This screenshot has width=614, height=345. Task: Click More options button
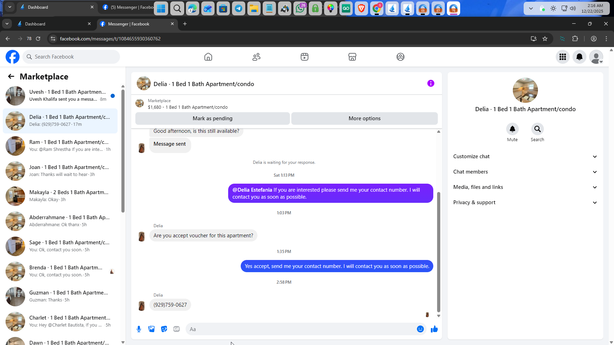click(x=365, y=118)
